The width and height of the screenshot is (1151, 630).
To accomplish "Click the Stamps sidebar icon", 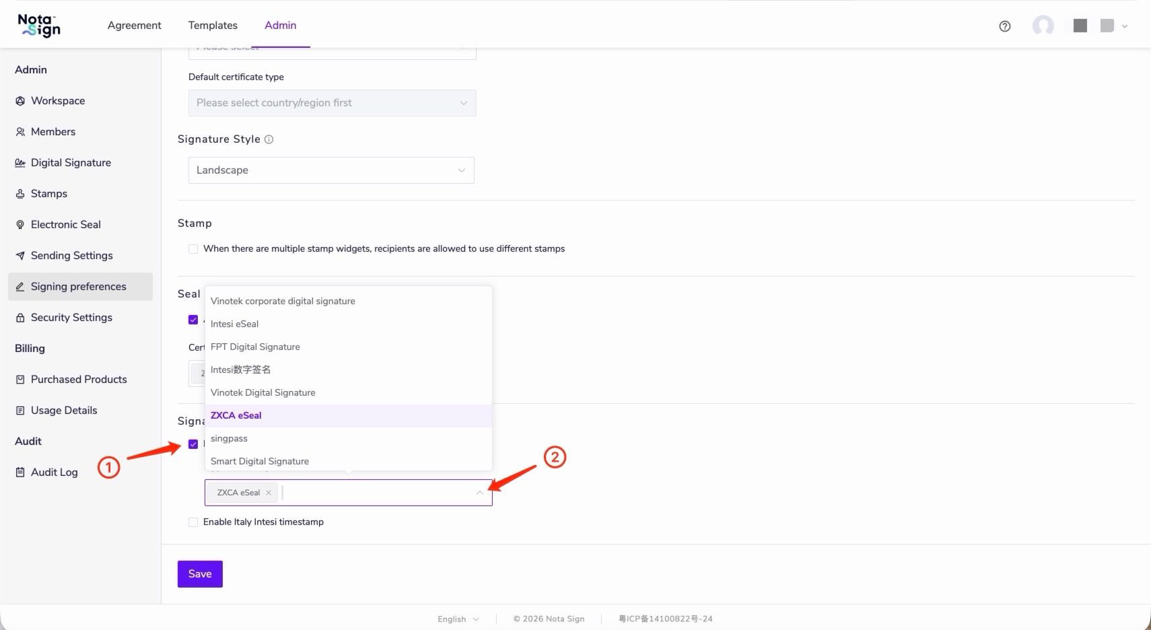I will [x=20, y=194].
